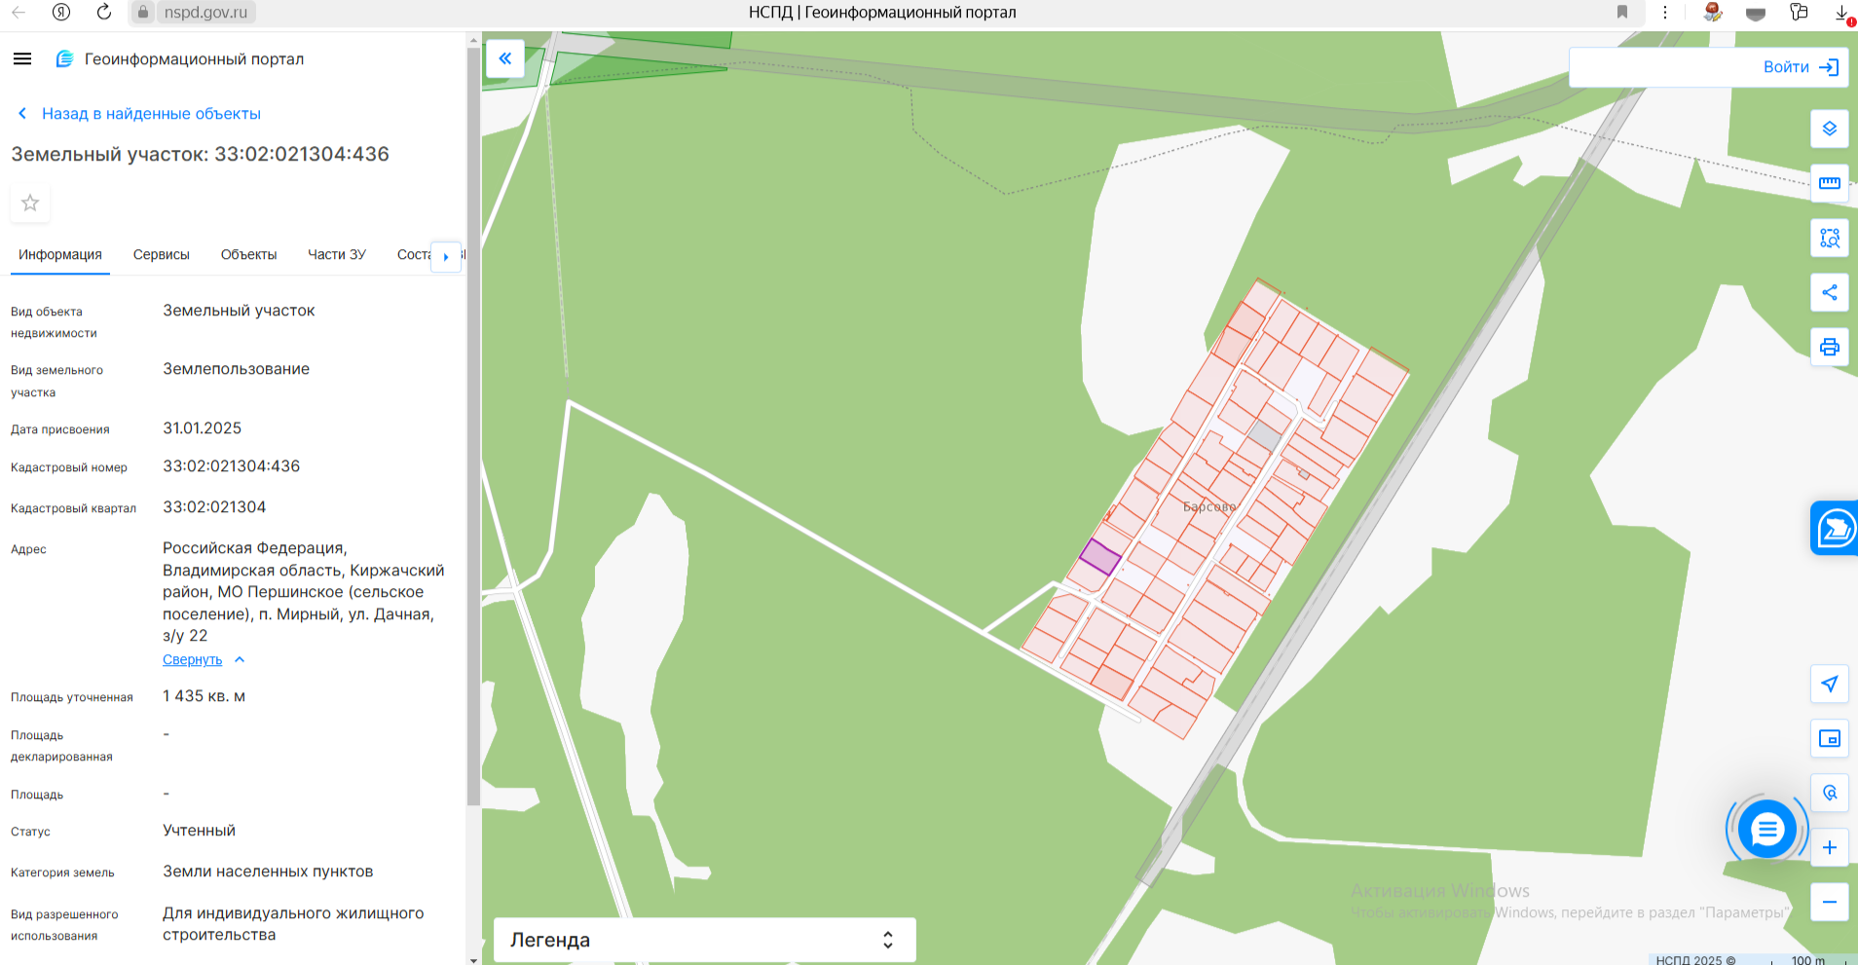Center map on my location
Image resolution: width=1858 pixels, height=965 pixels.
point(1829,684)
